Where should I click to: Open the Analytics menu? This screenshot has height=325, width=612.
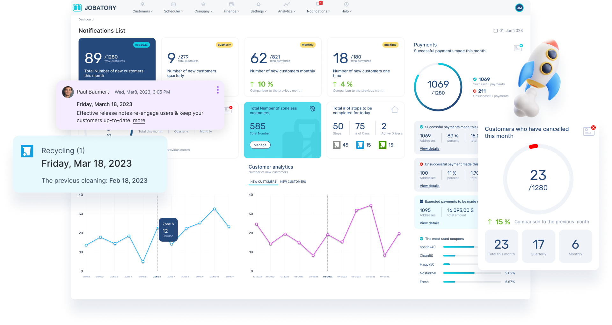287,11
